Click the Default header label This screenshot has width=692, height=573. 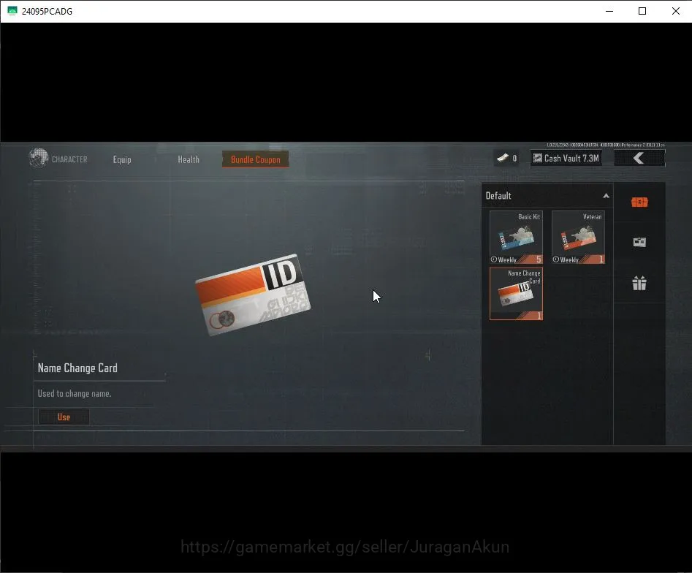tap(498, 196)
